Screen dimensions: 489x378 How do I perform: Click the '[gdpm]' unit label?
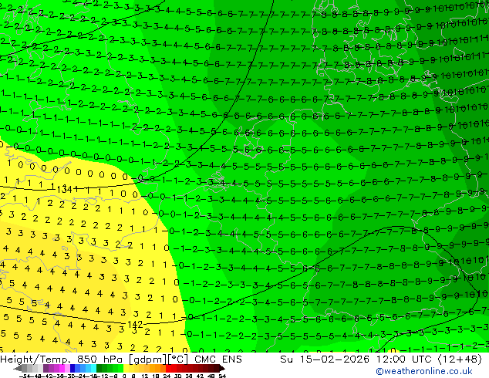[147, 359]
